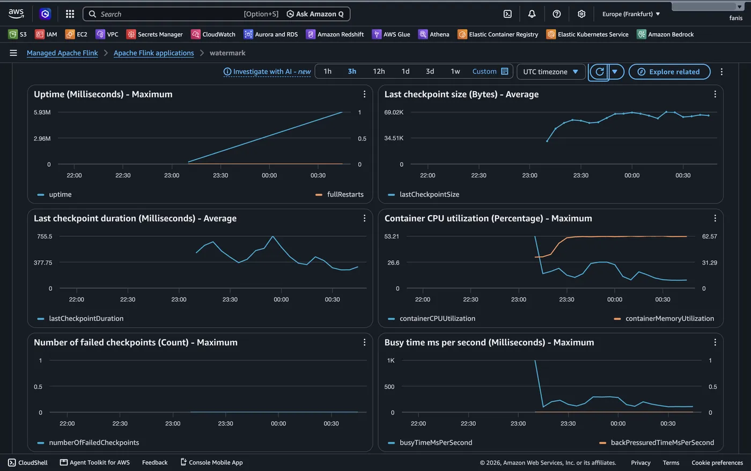The width and height of the screenshot is (751, 471).
Task: Open the Feedback footer link
Action: click(x=154, y=462)
